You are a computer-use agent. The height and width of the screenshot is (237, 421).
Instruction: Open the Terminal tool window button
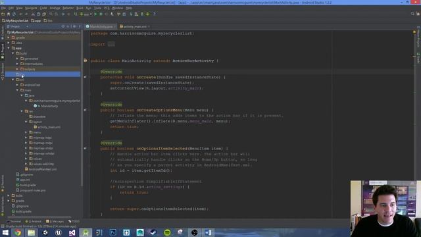pyautogui.click(x=14, y=221)
